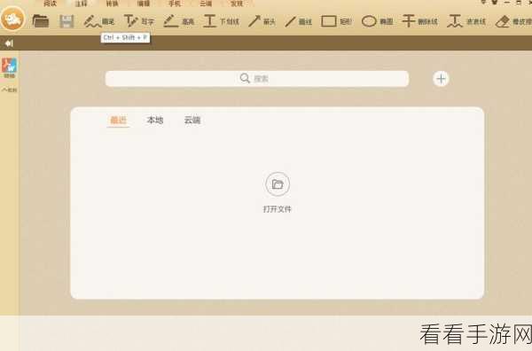Select the Typewriter text tool
Image resolution: width=532 pixels, height=351 pixels.
tap(139, 21)
